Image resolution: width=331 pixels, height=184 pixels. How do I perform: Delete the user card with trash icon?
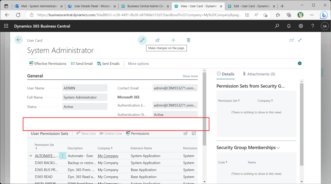pos(188,40)
